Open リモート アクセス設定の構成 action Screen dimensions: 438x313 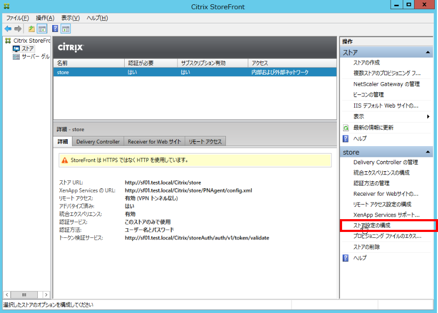click(x=382, y=204)
